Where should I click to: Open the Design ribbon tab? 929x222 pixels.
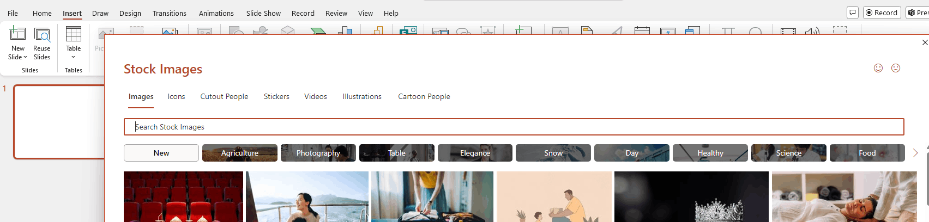(x=130, y=13)
